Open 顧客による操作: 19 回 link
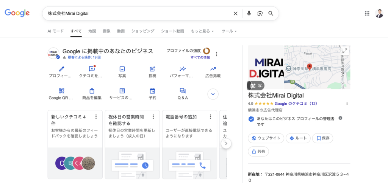This screenshot has width=388, height=183. click(84, 57)
